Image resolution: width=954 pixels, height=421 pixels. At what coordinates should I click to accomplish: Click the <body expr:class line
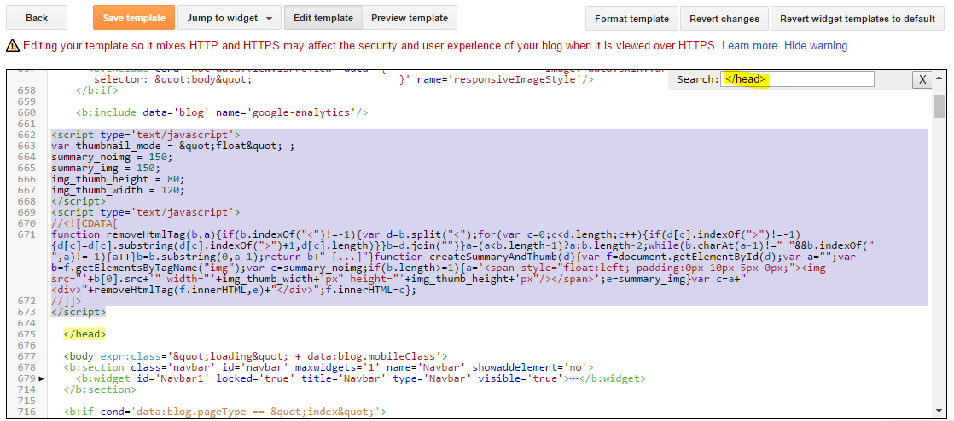[255, 356]
